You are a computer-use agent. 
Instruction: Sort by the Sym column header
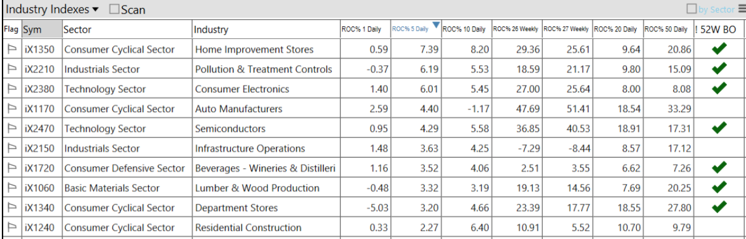click(42, 29)
